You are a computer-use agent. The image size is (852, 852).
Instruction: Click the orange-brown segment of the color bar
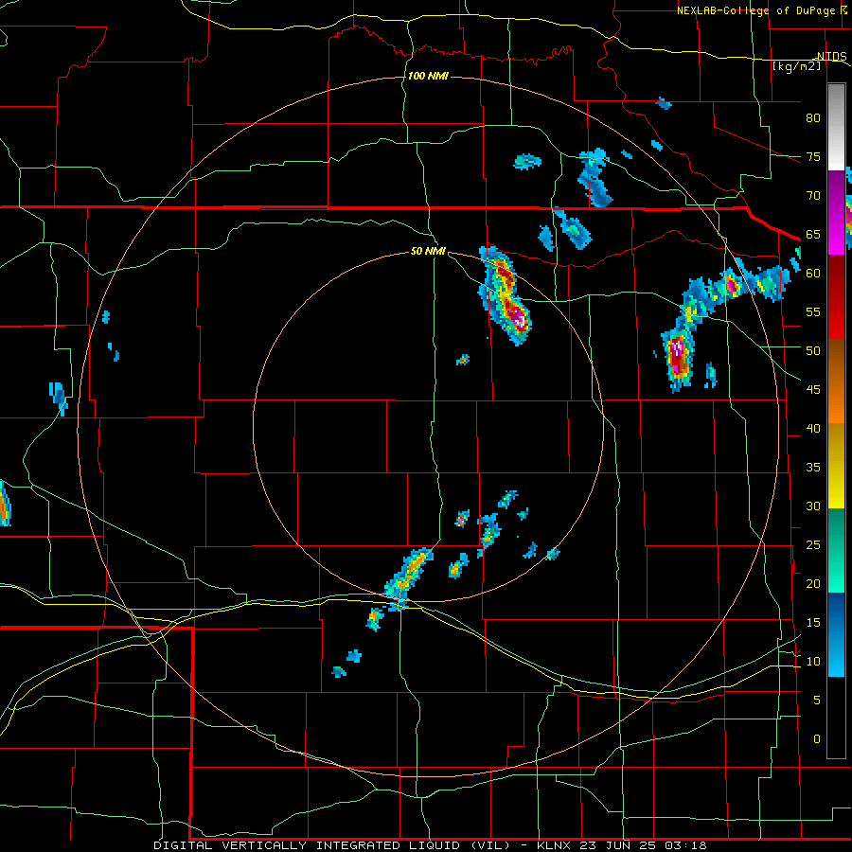[836, 382]
